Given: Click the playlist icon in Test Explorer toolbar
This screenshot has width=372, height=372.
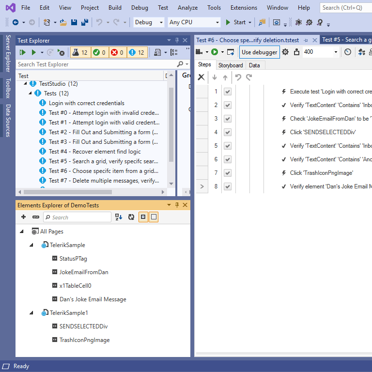Looking at the screenshot, I should coord(157,52).
